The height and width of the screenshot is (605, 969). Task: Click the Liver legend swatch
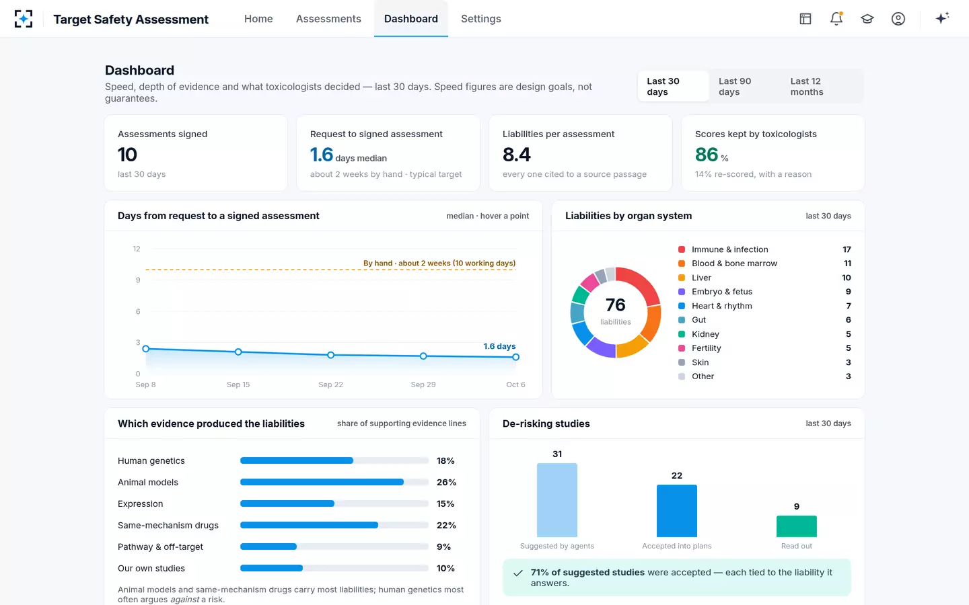pyautogui.click(x=682, y=278)
